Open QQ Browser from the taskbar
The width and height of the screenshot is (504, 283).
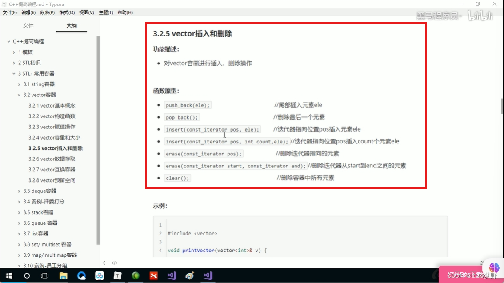(x=82, y=275)
